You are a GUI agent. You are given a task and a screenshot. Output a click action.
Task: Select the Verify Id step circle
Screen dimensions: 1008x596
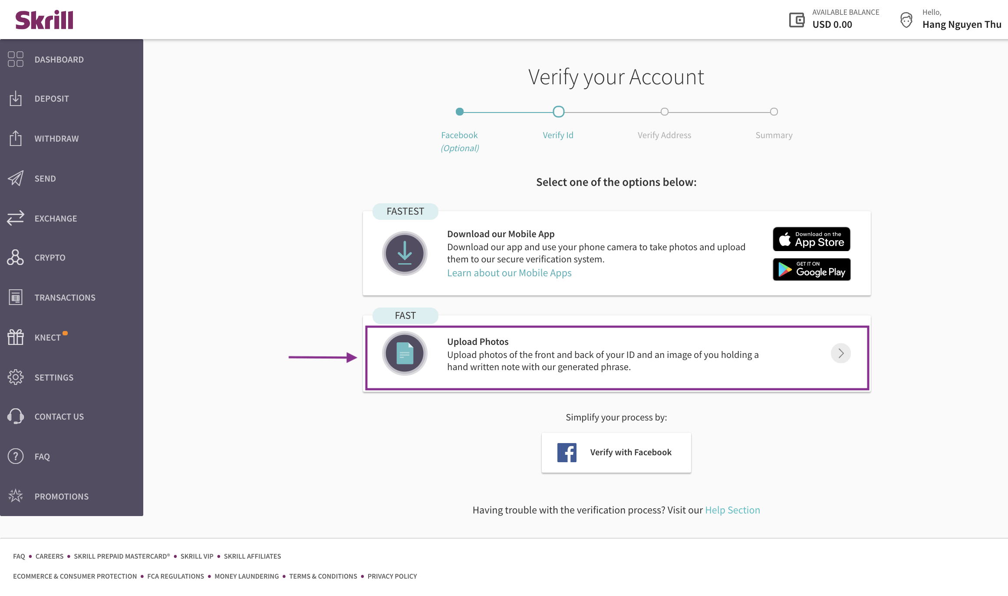(558, 112)
